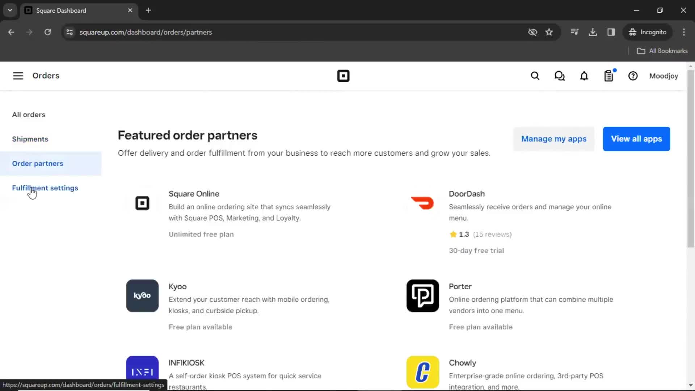Click the Fulfillment settings link
The width and height of the screenshot is (695, 391).
click(x=45, y=188)
